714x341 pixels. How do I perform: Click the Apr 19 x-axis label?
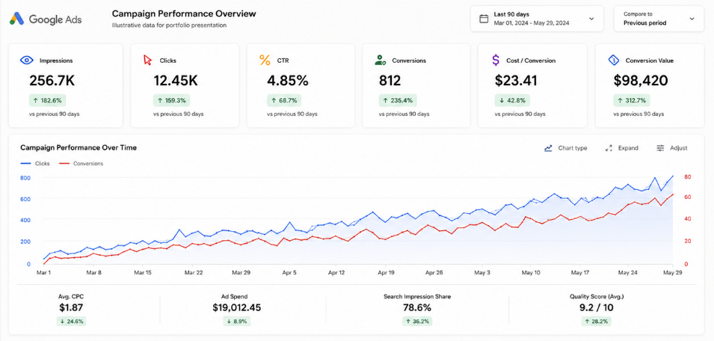tap(386, 273)
